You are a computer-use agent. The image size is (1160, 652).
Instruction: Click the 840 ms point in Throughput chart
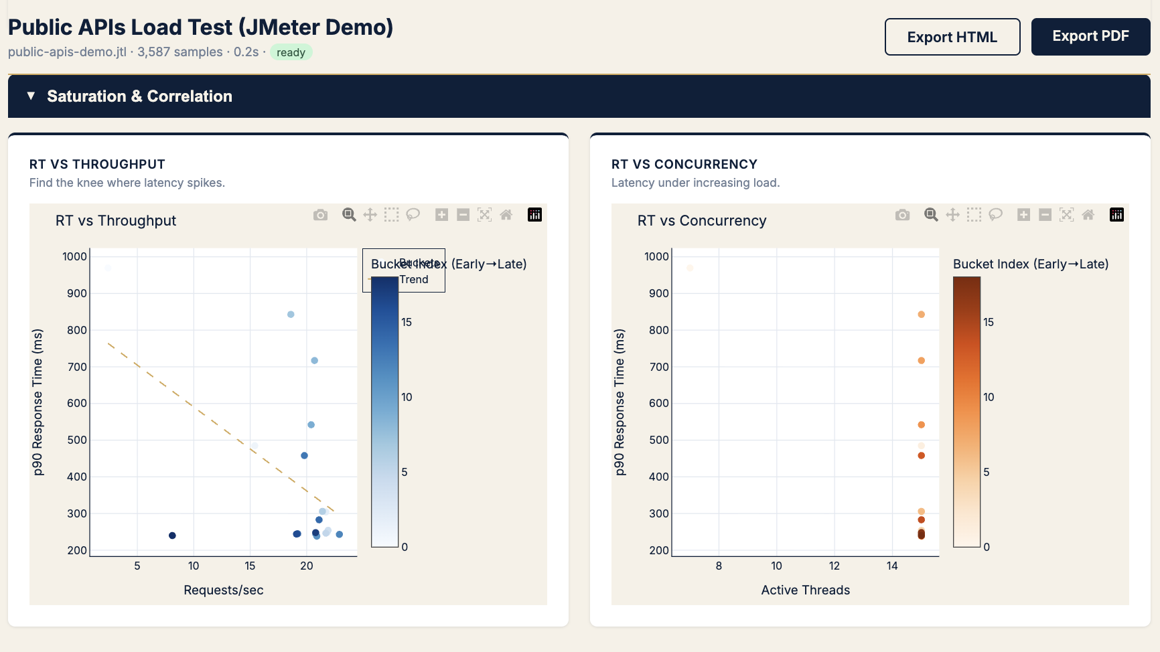(x=291, y=315)
